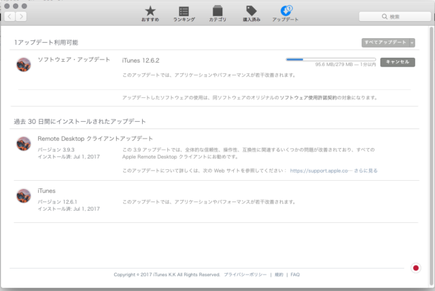Click the ソフトウェア・アップデート label
The image size is (435, 291).
tap(74, 60)
